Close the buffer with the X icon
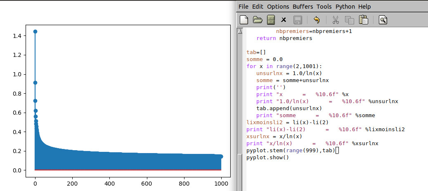The image size is (428, 191). (x=284, y=19)
